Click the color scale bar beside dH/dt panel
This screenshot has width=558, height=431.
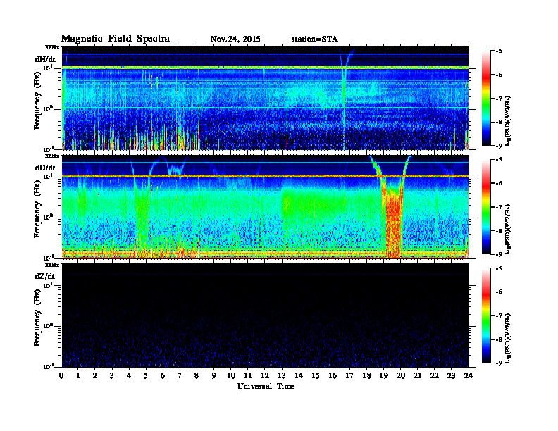pyautogui.click(x=486, y=99)
